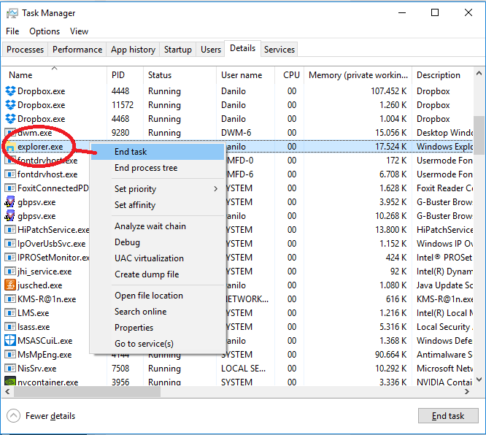Click the LMS.exe process icon
The width and height of the screenshot is (486, 435).
tap(10, 313)
